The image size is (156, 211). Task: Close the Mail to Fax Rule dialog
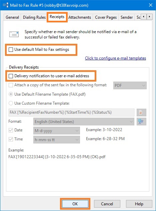pos(151,5)
